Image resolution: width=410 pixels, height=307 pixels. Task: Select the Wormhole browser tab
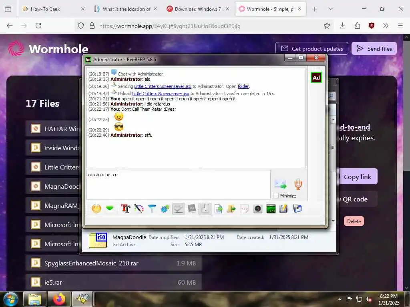(270, 9)
